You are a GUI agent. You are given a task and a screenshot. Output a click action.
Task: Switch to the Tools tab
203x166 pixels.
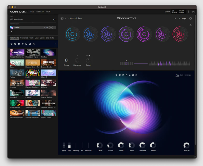[31, 38]
